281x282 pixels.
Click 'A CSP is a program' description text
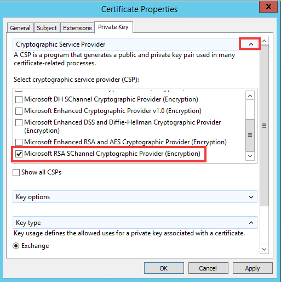click(x=124, y=59)
